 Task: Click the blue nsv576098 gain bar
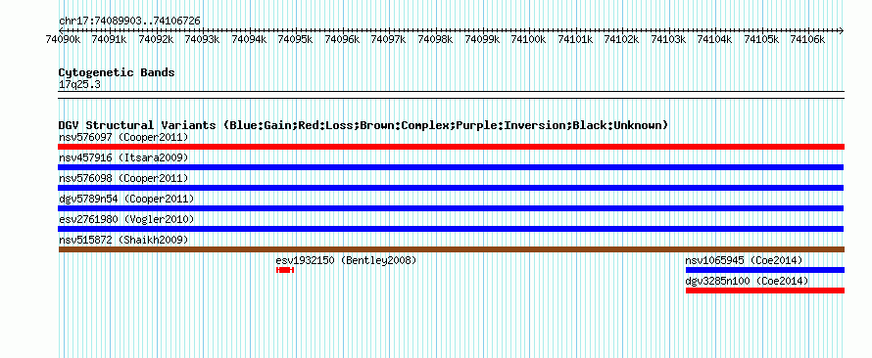coord(451,188)
